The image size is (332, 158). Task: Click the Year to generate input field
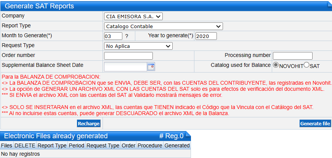tap(206, 36)
